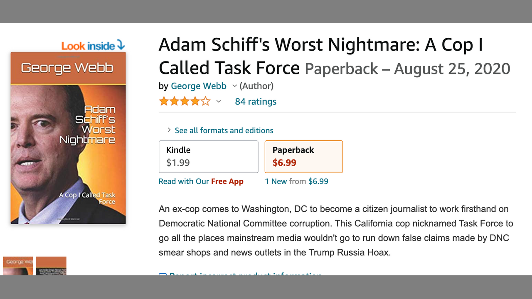
Task: Click the fifth outlined rating star
Action: tap(206, 101)
